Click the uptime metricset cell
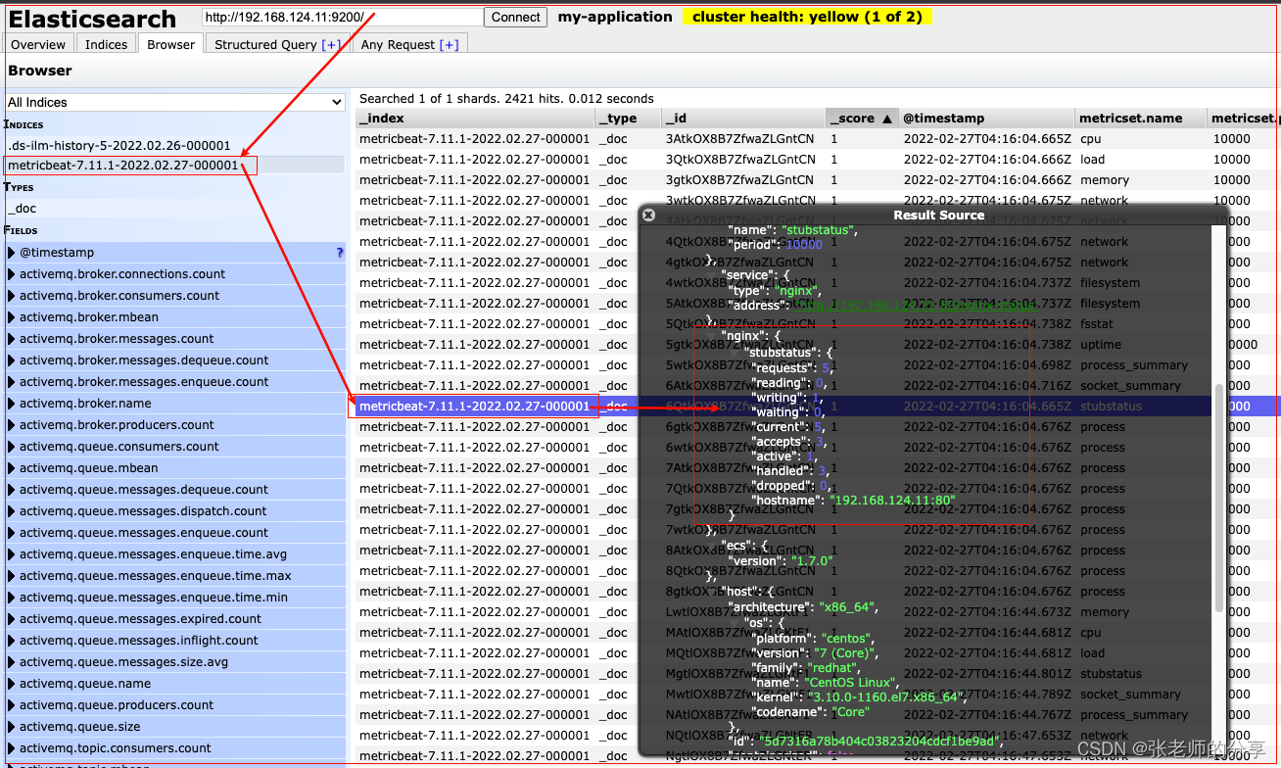1281x768 pixels. tap(1101, 345)
